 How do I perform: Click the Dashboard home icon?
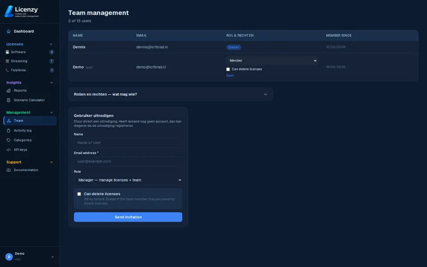pos(8,31)
